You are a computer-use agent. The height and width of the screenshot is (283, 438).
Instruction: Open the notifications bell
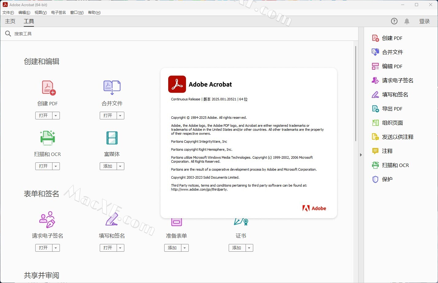[407, 21]
